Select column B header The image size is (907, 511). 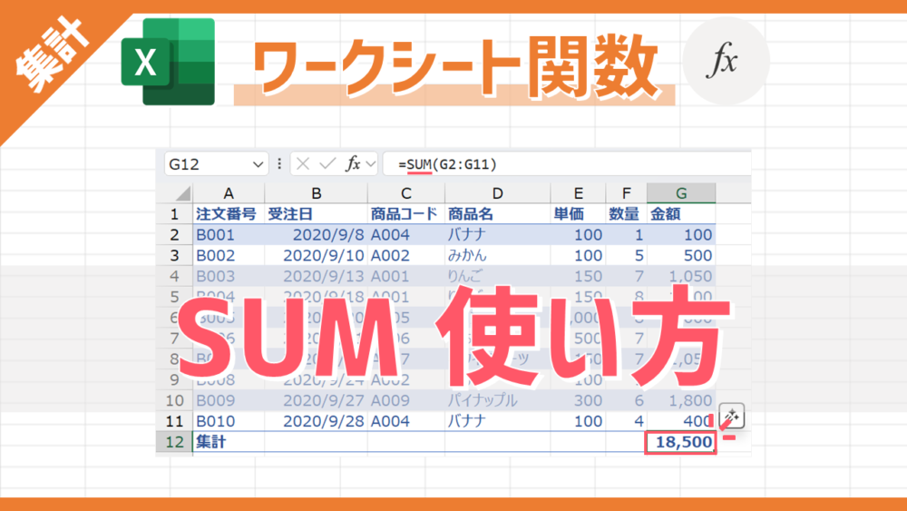tap(316, 193)
